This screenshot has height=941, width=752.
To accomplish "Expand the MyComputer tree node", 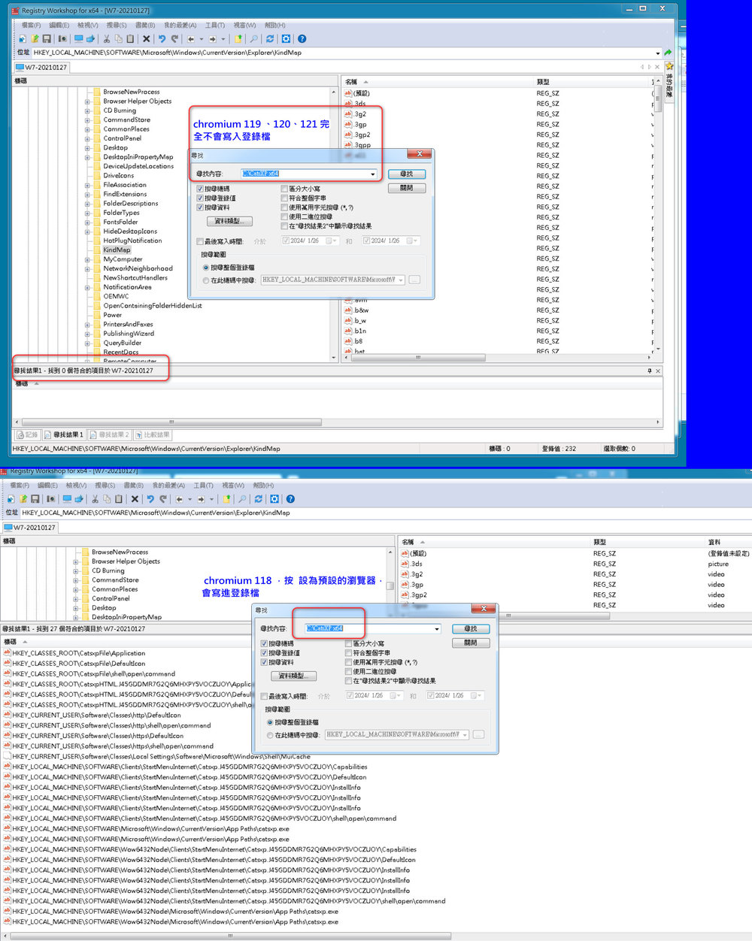I will point(87,259).
